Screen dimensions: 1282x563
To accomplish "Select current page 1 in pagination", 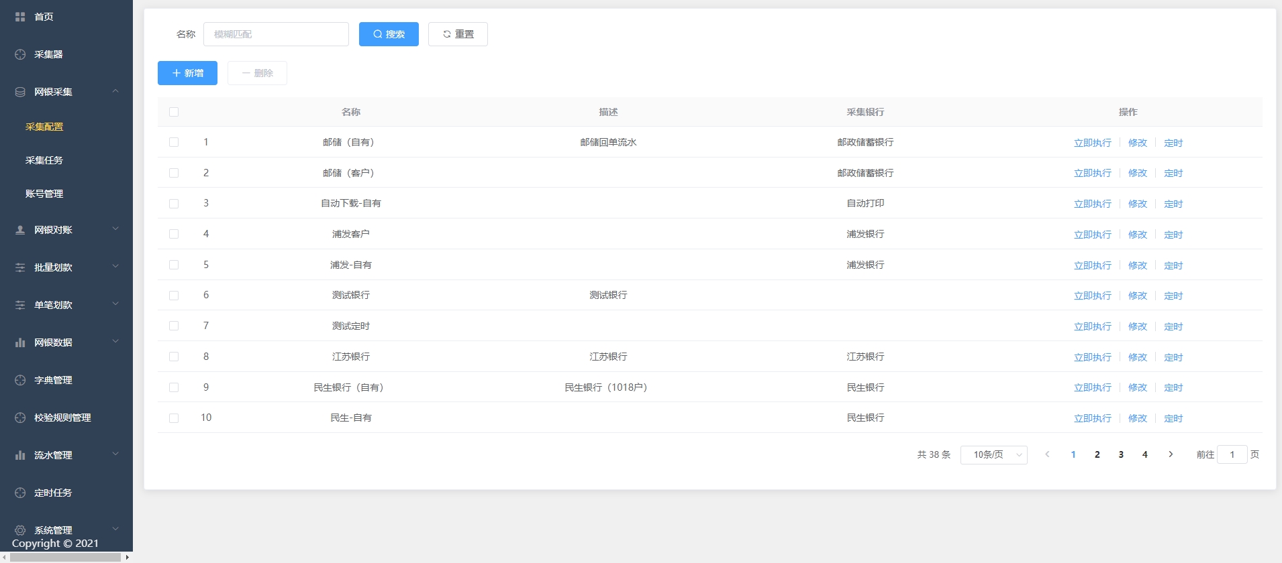I will click(1073, 454).
